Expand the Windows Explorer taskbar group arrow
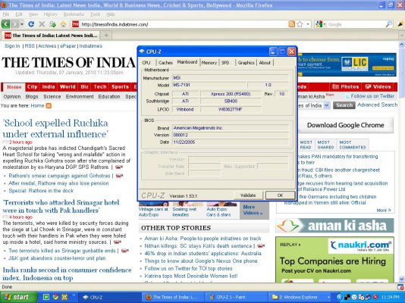 pyautogui.click(x=328, y=297)
